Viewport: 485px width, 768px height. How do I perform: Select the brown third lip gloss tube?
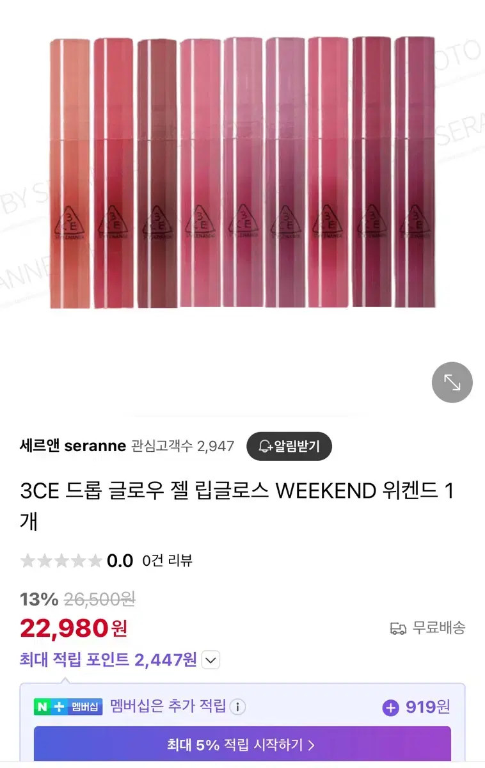(157, 173)
